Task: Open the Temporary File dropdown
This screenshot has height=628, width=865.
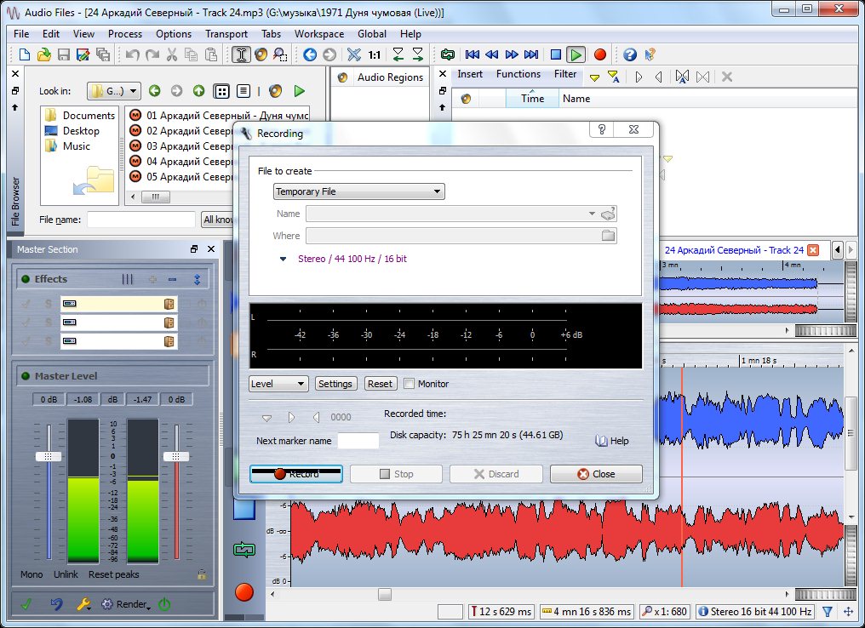Action: click(358, 191)
